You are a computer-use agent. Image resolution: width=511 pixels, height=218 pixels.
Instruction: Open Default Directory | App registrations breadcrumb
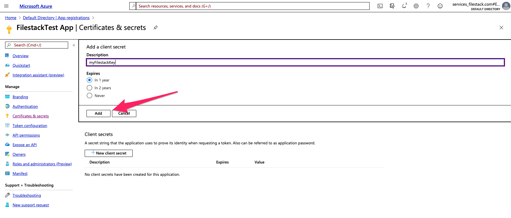(x=56, y=18)
